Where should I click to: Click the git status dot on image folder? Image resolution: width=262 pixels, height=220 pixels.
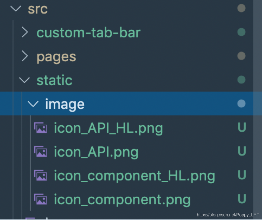click(x=241, y=104)
